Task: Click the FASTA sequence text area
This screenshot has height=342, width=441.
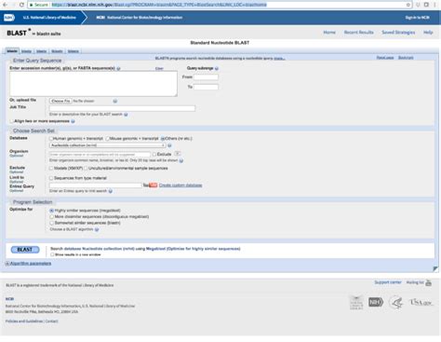Action: coord(93,84)
